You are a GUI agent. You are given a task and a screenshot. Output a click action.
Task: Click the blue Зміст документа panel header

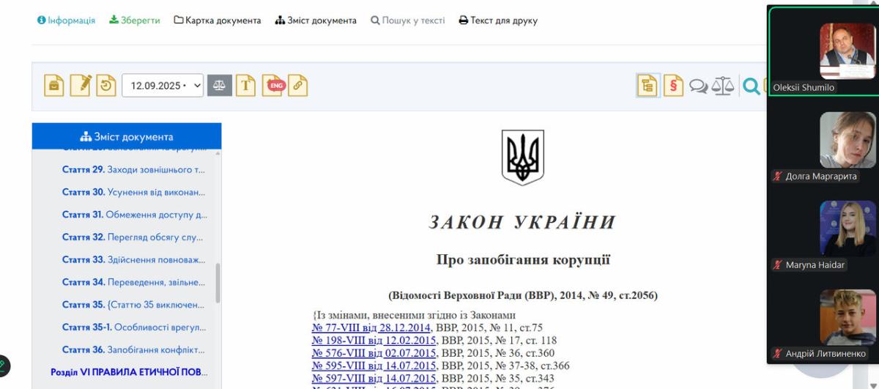tap(127, 136)
